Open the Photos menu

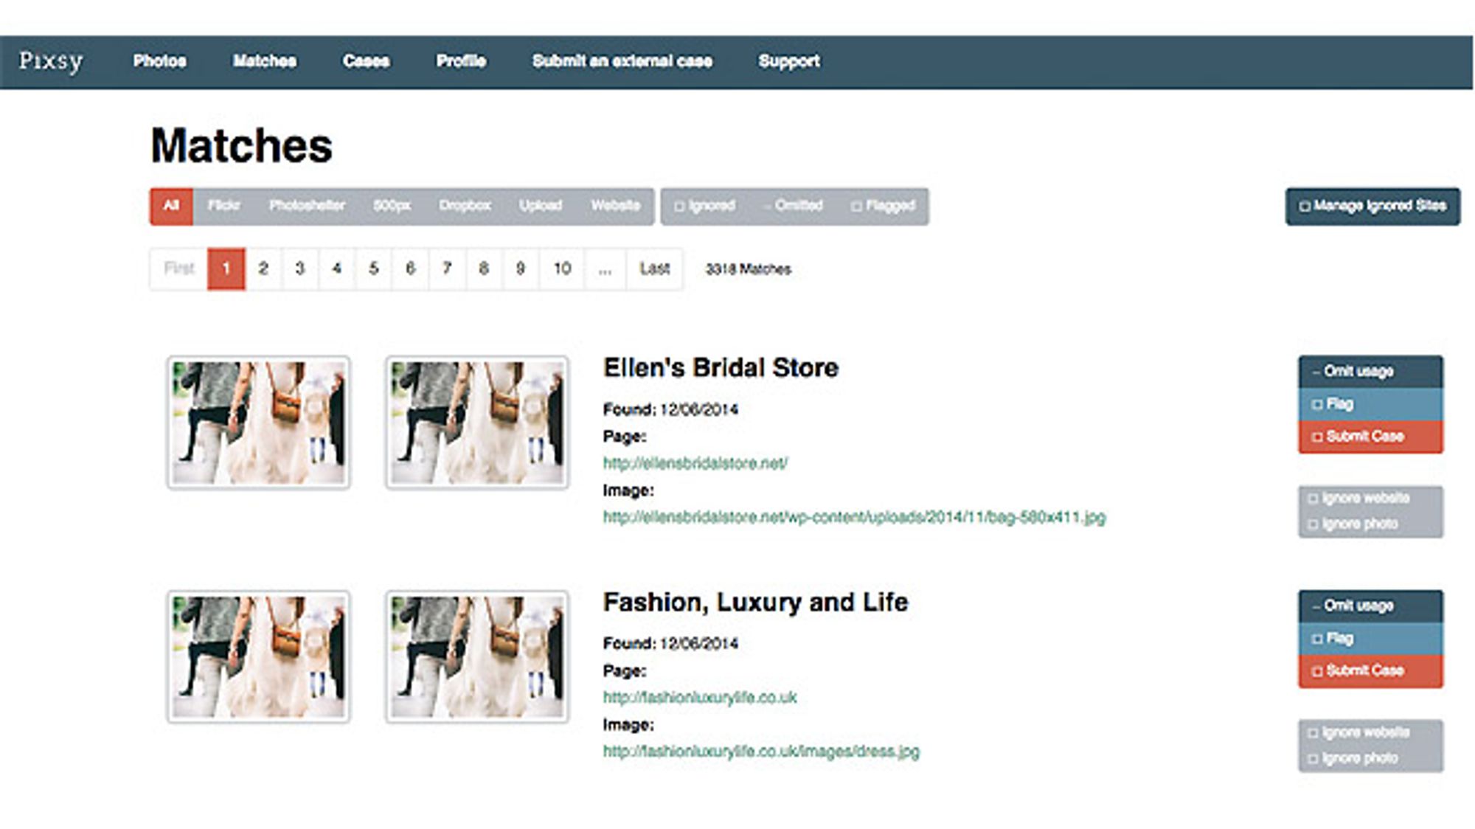point(159,61)
